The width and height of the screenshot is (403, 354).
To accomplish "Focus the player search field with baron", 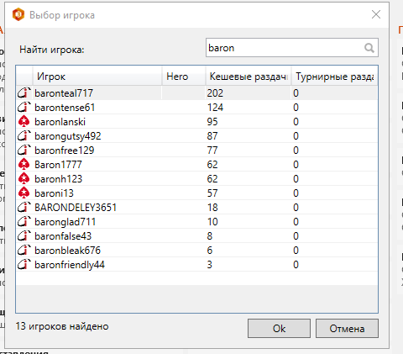I will click(292, 48).
